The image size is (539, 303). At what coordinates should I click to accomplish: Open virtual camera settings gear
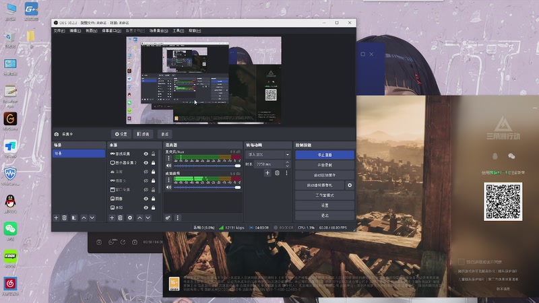350,185
